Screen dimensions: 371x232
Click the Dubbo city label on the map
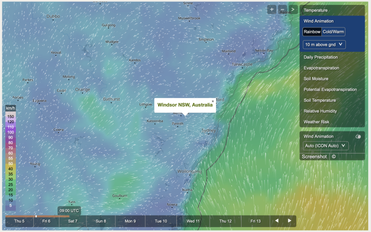(53, 16)
